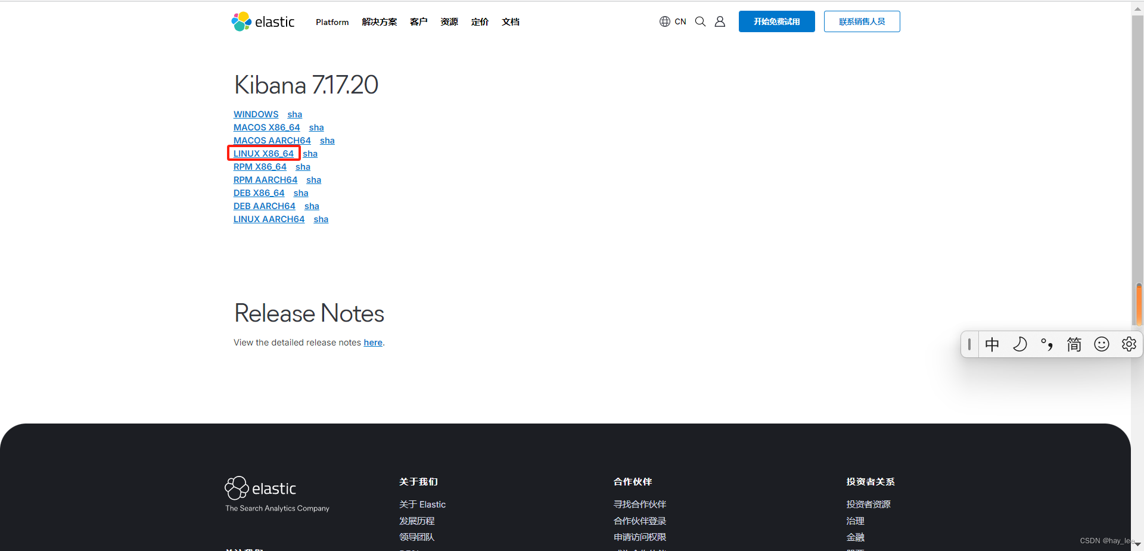Open the 文档 menu item
The width and height of the screenshot is (1144, 551).
[x=511, y=22]
